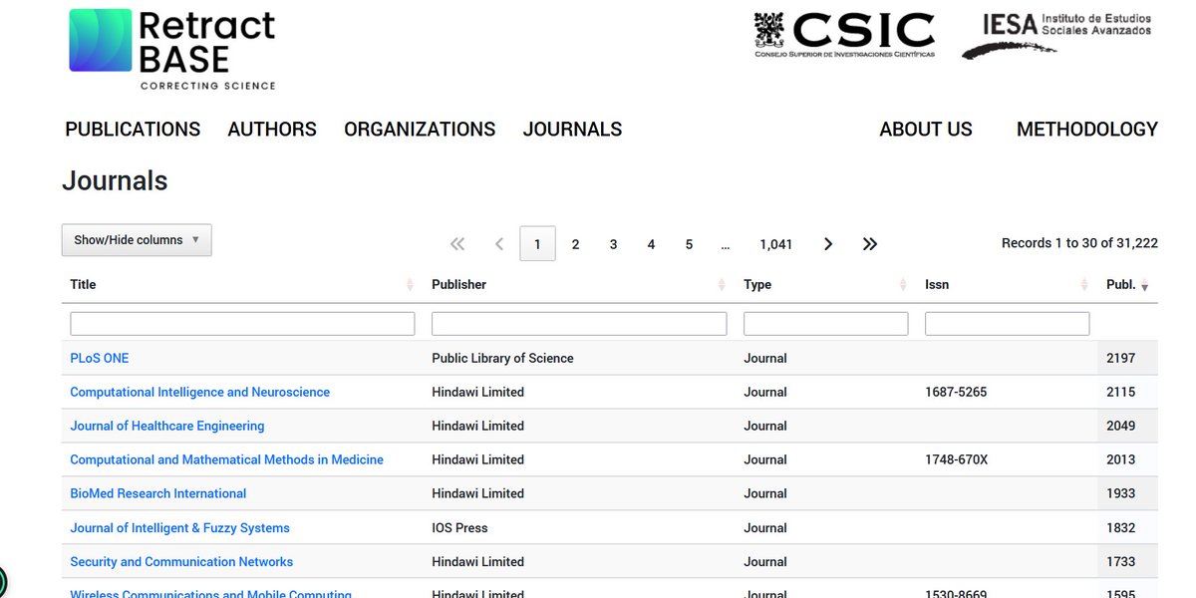This screenshot has height=598, width=1196.
Task: Jump to first page via double-left chevron
Action: coord(456,243)
